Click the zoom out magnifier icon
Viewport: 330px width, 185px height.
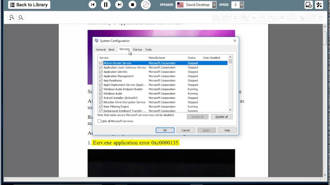(x=21, y=17)
